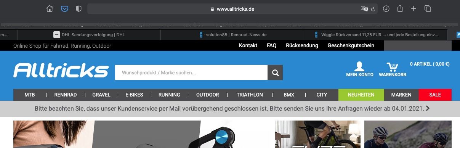Open the BMX category menu
The width and height of the screenshot is (460, 148).
click(289, 95)
